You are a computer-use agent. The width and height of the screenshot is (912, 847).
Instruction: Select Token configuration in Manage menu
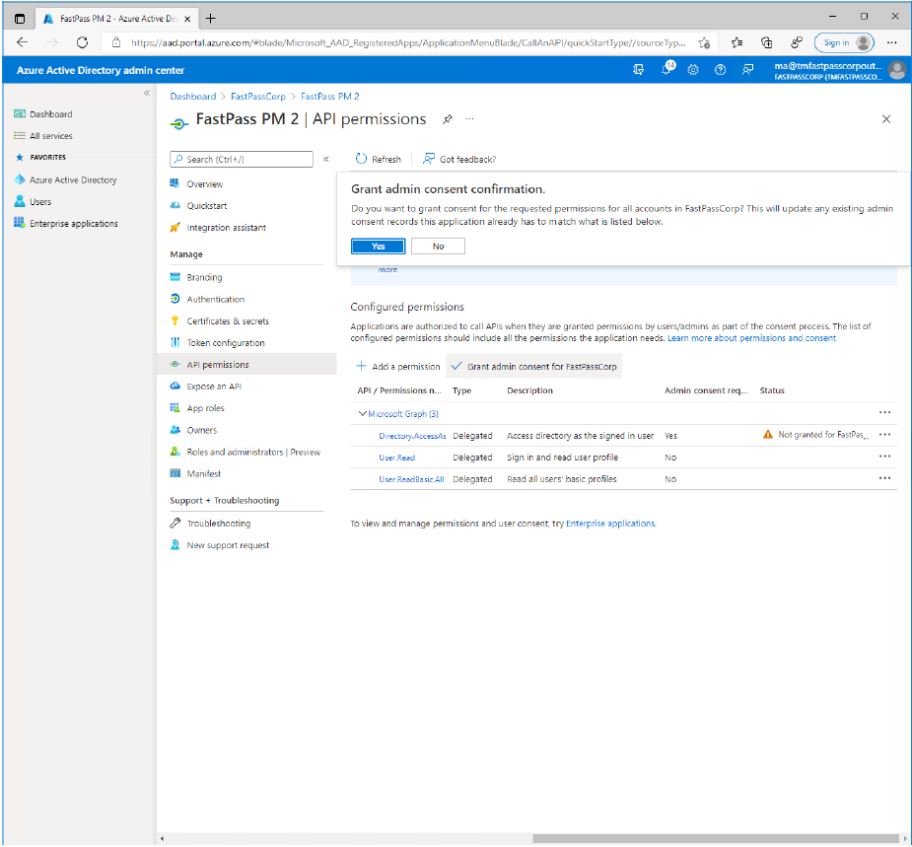(x=226, y=343)
